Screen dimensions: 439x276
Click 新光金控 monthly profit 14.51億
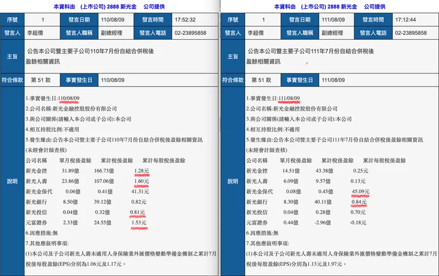click(291, 171)
